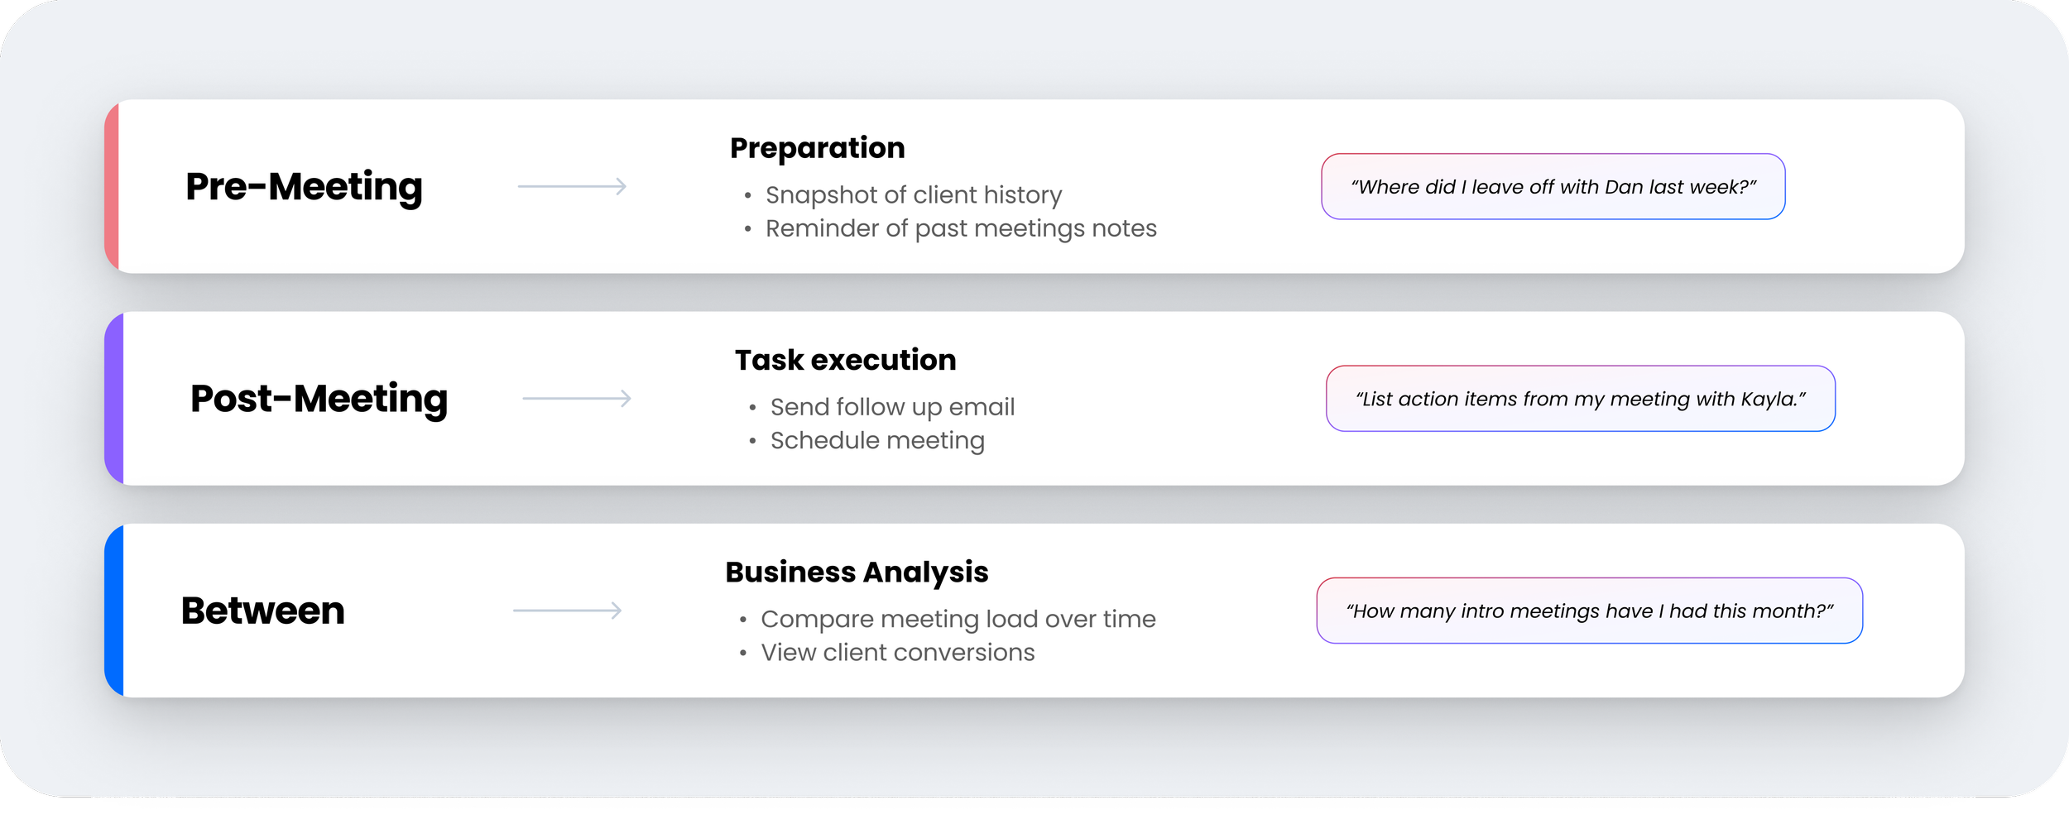Click the arrow beside Between

(x=567, y=611)
